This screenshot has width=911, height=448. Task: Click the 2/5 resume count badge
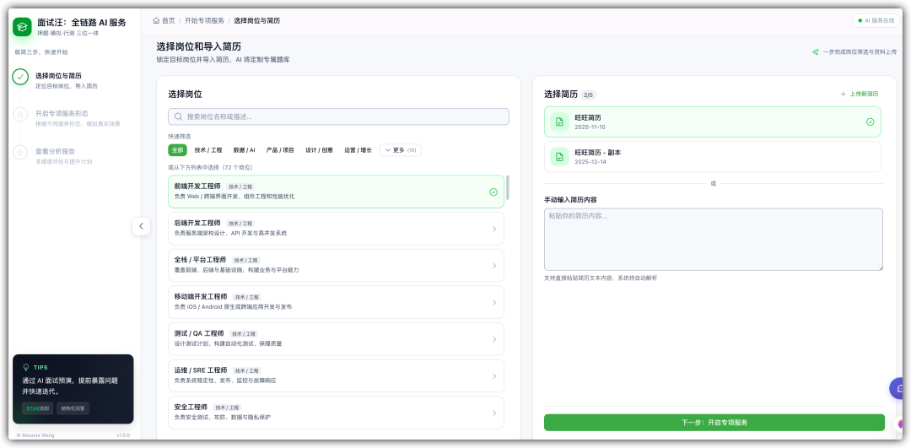tap(589, 94)
